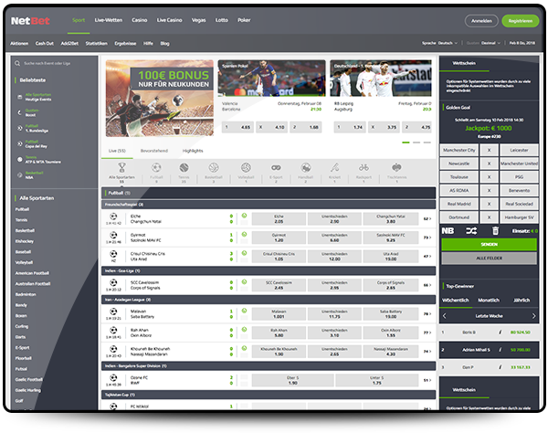Select the Alle Sportarten trophy icon filter
The image size is (548, 433).
(121, 168)
